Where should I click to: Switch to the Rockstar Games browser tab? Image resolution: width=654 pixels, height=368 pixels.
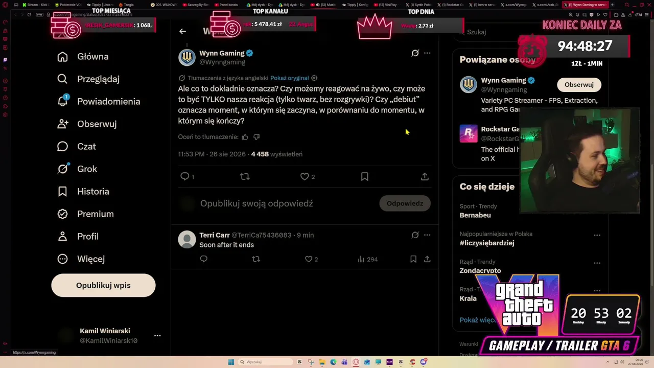(x=450, y=5)
